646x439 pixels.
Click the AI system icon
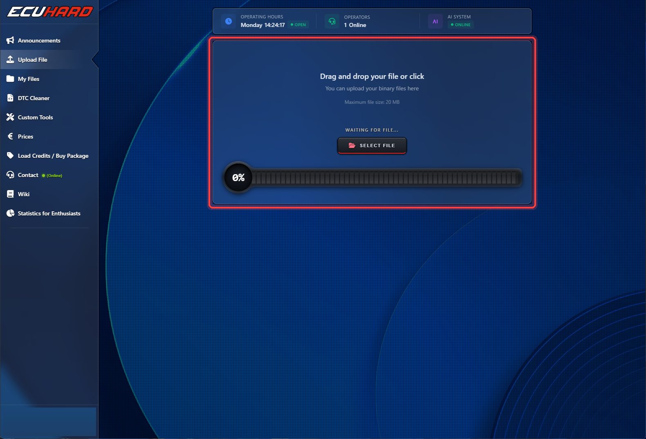point(435,21)
